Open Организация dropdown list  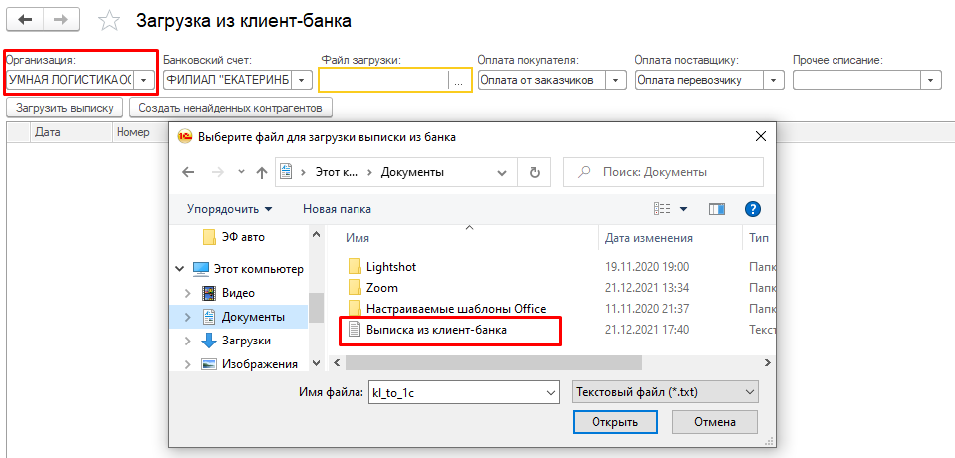(143, 80)
